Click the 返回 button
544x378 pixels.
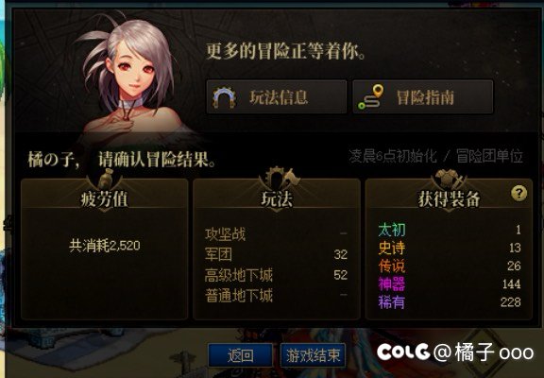pos(240,355)
